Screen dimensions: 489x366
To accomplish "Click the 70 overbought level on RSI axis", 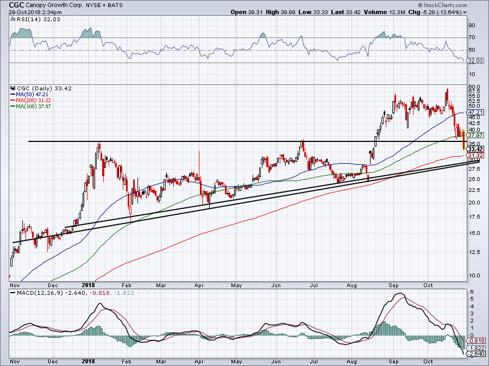I will [x=472, y=38].
